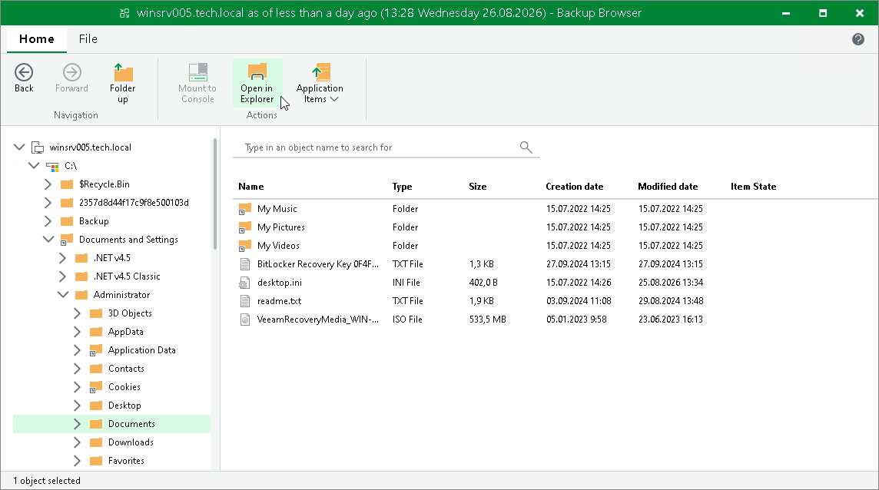This screenshot has width=879, height=490.
Task: Click the winsrv005.tech.local computer icon
Action: coord(38,147)
